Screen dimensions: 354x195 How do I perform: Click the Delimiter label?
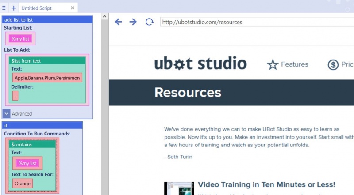point(23,87)
